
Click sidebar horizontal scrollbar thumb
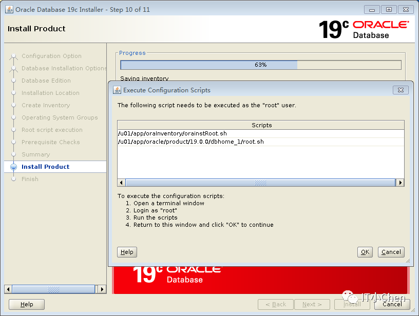point(53,289)
